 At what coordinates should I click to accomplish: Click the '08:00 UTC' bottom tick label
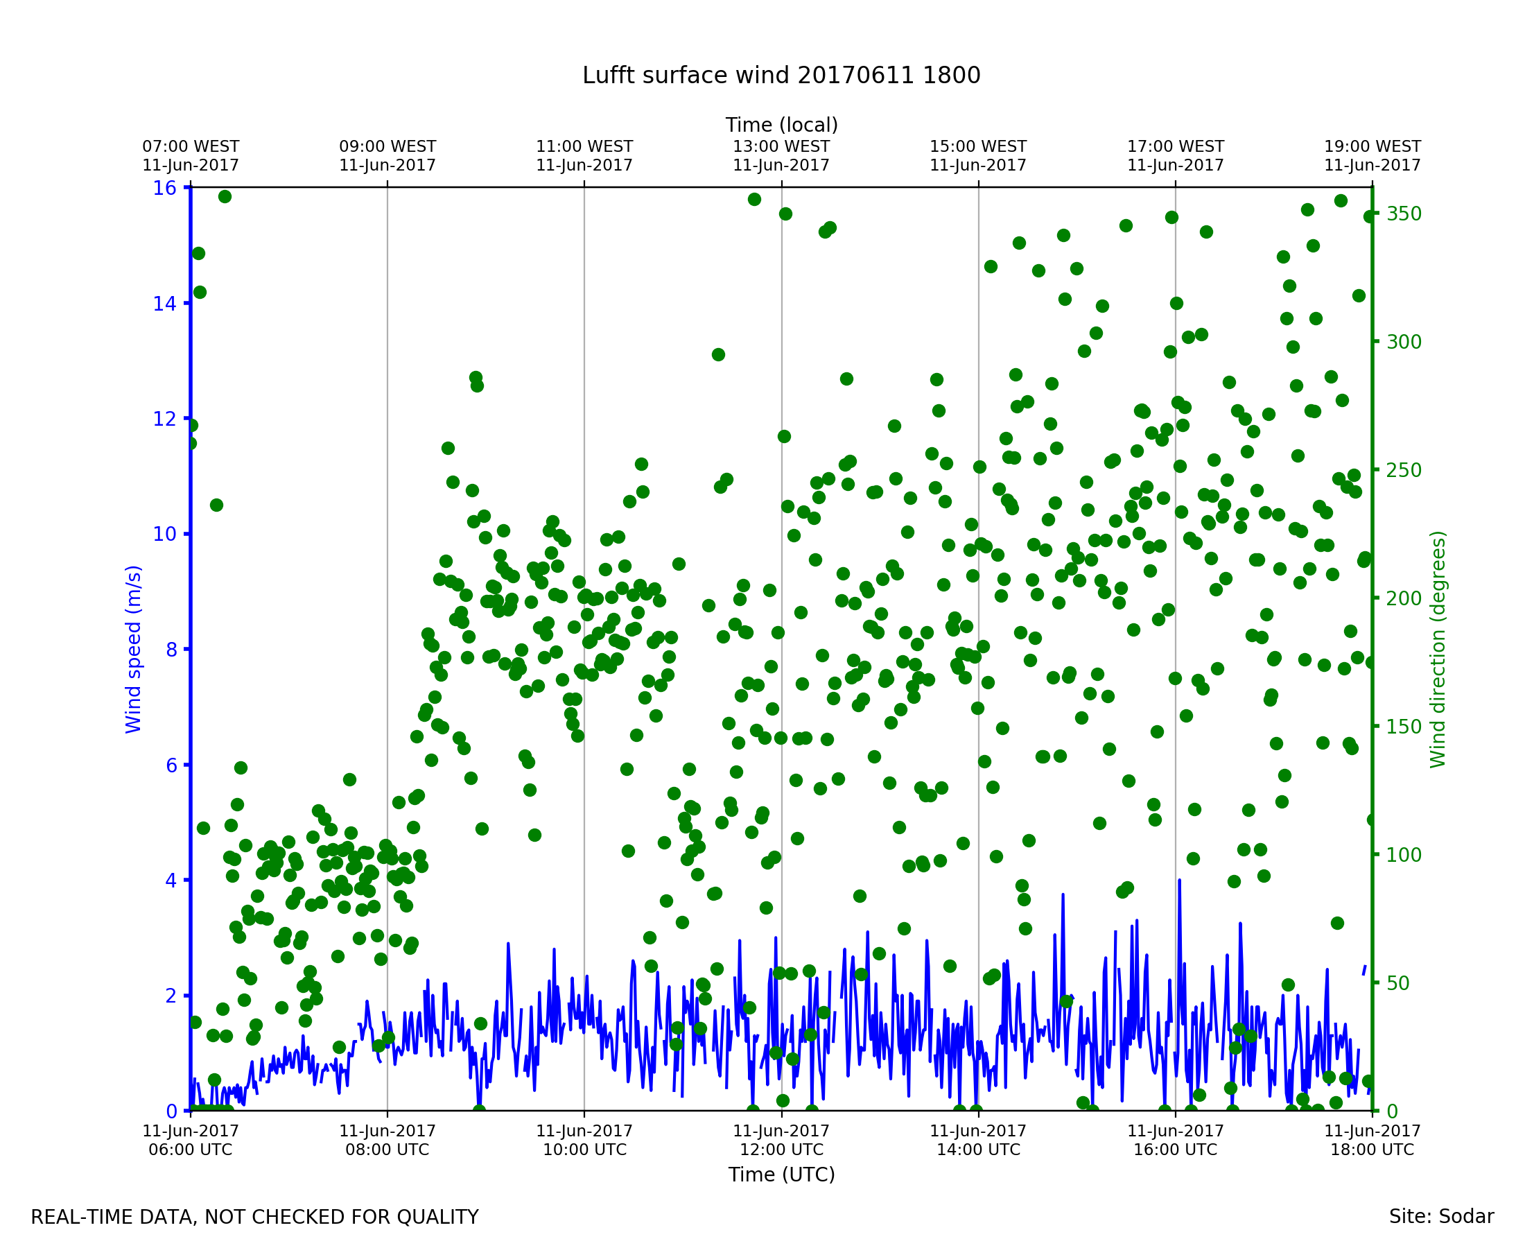point(387,1150)
